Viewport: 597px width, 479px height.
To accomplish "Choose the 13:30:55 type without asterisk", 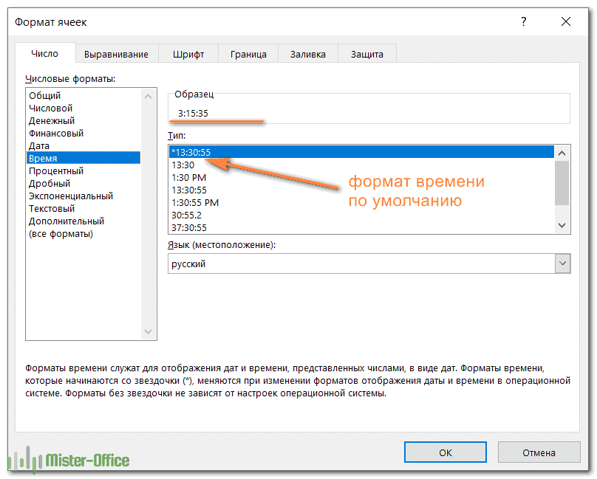I will point(362,190).
